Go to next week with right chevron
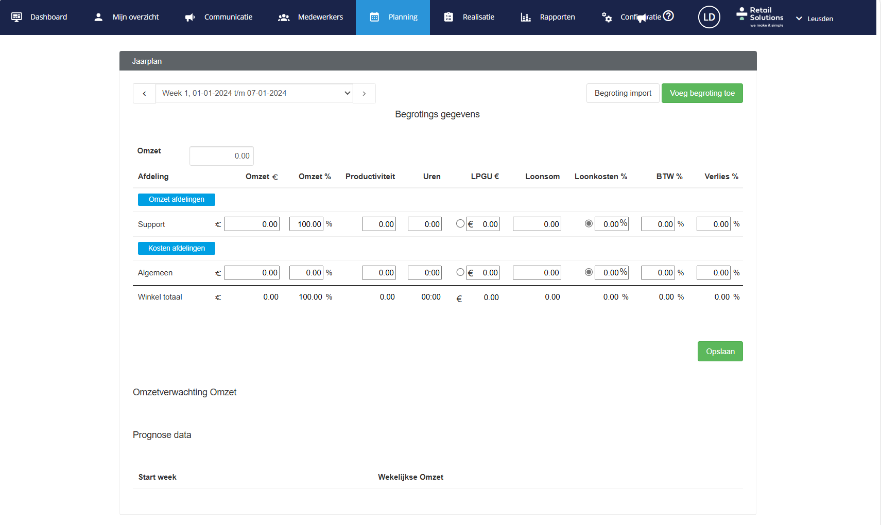This screenshot has height=525, width=881. click(364, 94)
